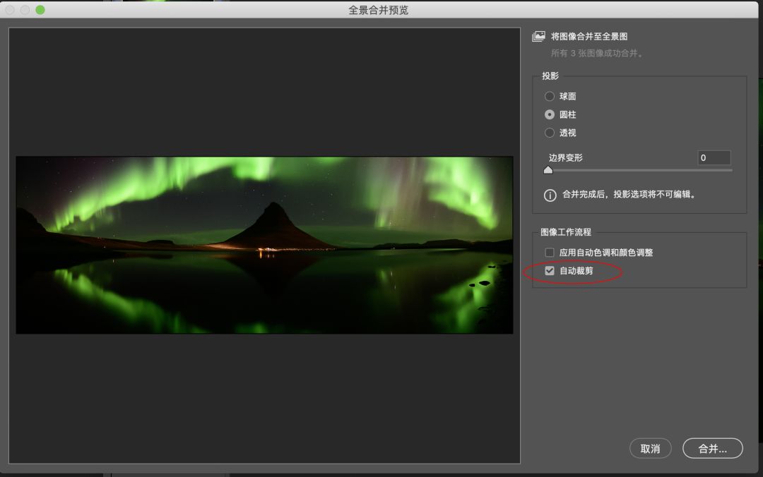Uncheck the 自动裁剪 checkbox
This screenshot has height=477, width=763.
[x=550, y=270]
